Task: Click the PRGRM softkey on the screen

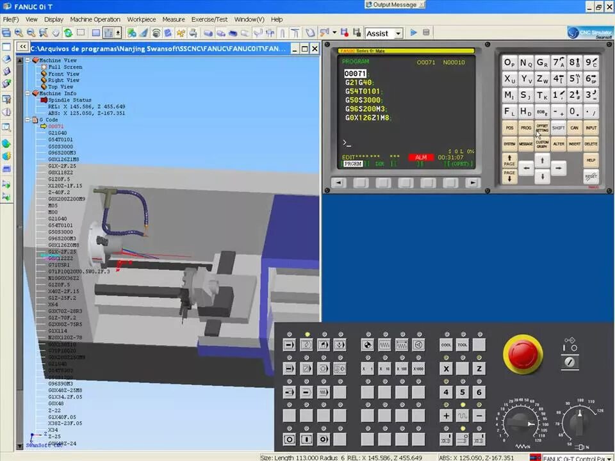Action: click(352, 164)
